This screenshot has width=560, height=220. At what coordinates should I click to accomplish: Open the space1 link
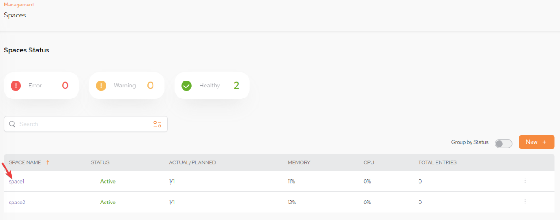[16, 181]
